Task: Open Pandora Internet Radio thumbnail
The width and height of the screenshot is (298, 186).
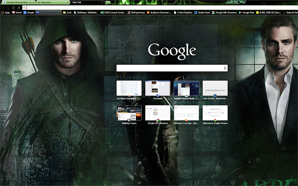Action: point(186,88)
